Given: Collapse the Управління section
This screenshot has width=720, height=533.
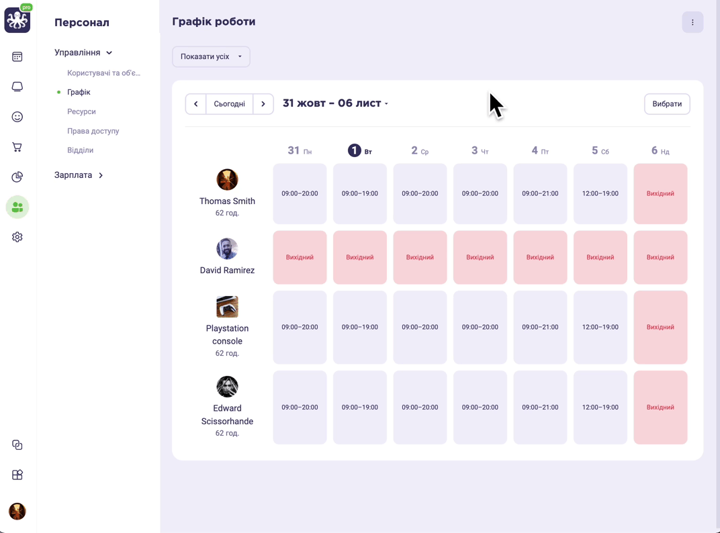Looking at the screenshot, I should click(83, 52).
